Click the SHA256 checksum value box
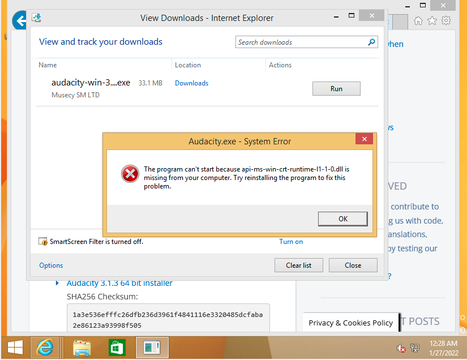 click(x=168, y=318)
